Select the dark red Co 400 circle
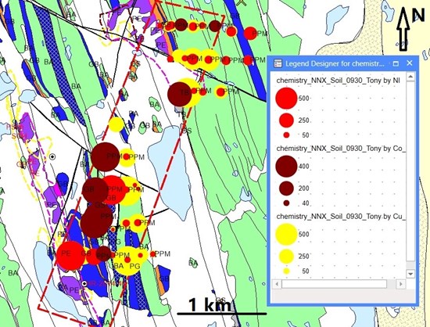430x327 pixels. pos(286,167)
